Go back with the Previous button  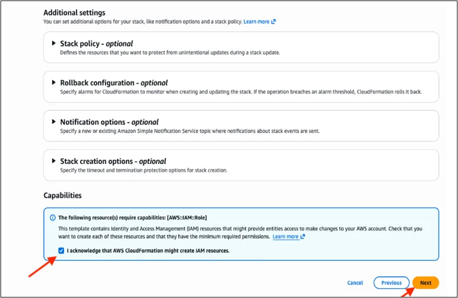392,283
